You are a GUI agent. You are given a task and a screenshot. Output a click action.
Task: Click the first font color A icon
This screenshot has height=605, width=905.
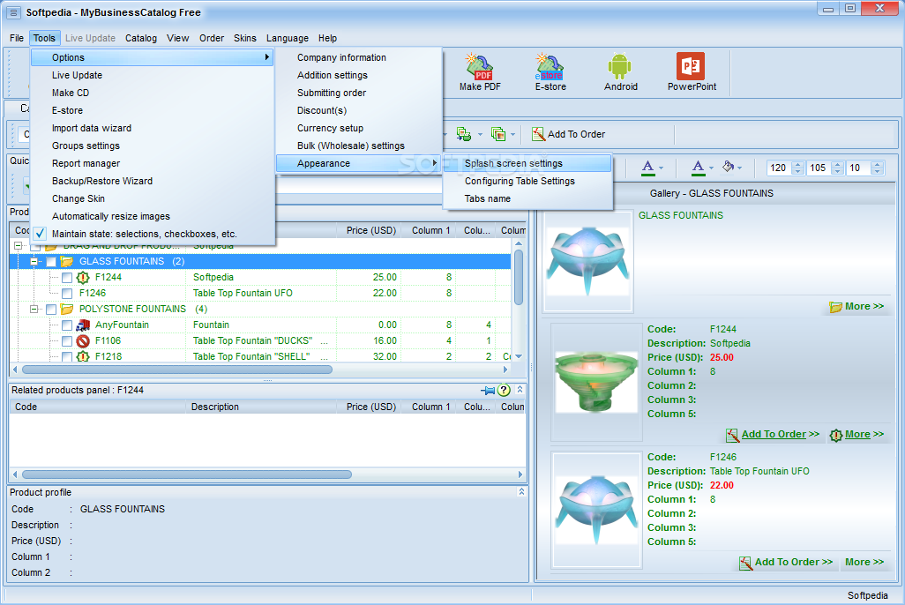(647, 168)
